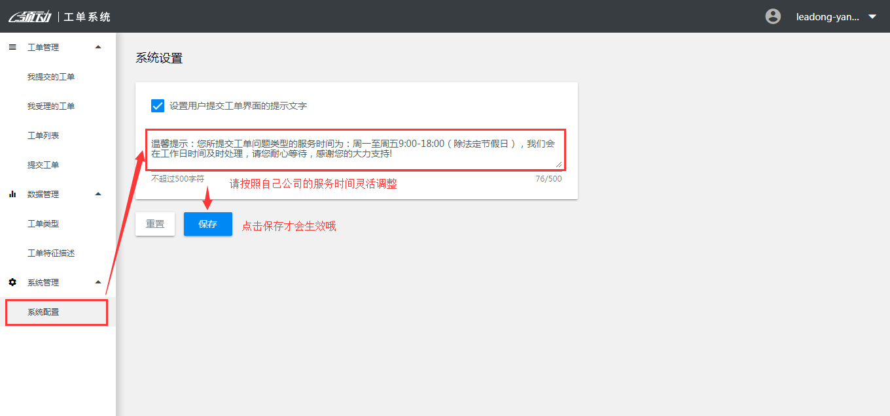The image size is (890, 416).
Task: Open 我提交的工单 menu item
Action: pyautogui.click(x=51, y=77)
